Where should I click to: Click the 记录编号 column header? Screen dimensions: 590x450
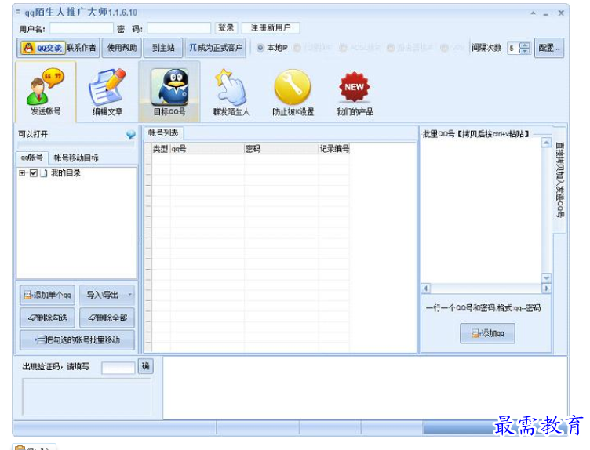[x=334, y=149]
